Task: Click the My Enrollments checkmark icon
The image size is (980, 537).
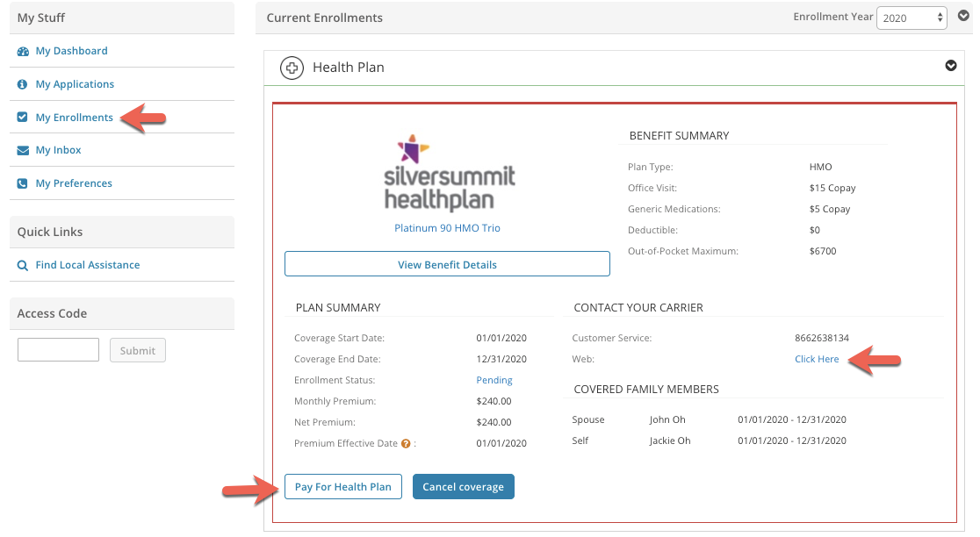Action: [23, 117]
